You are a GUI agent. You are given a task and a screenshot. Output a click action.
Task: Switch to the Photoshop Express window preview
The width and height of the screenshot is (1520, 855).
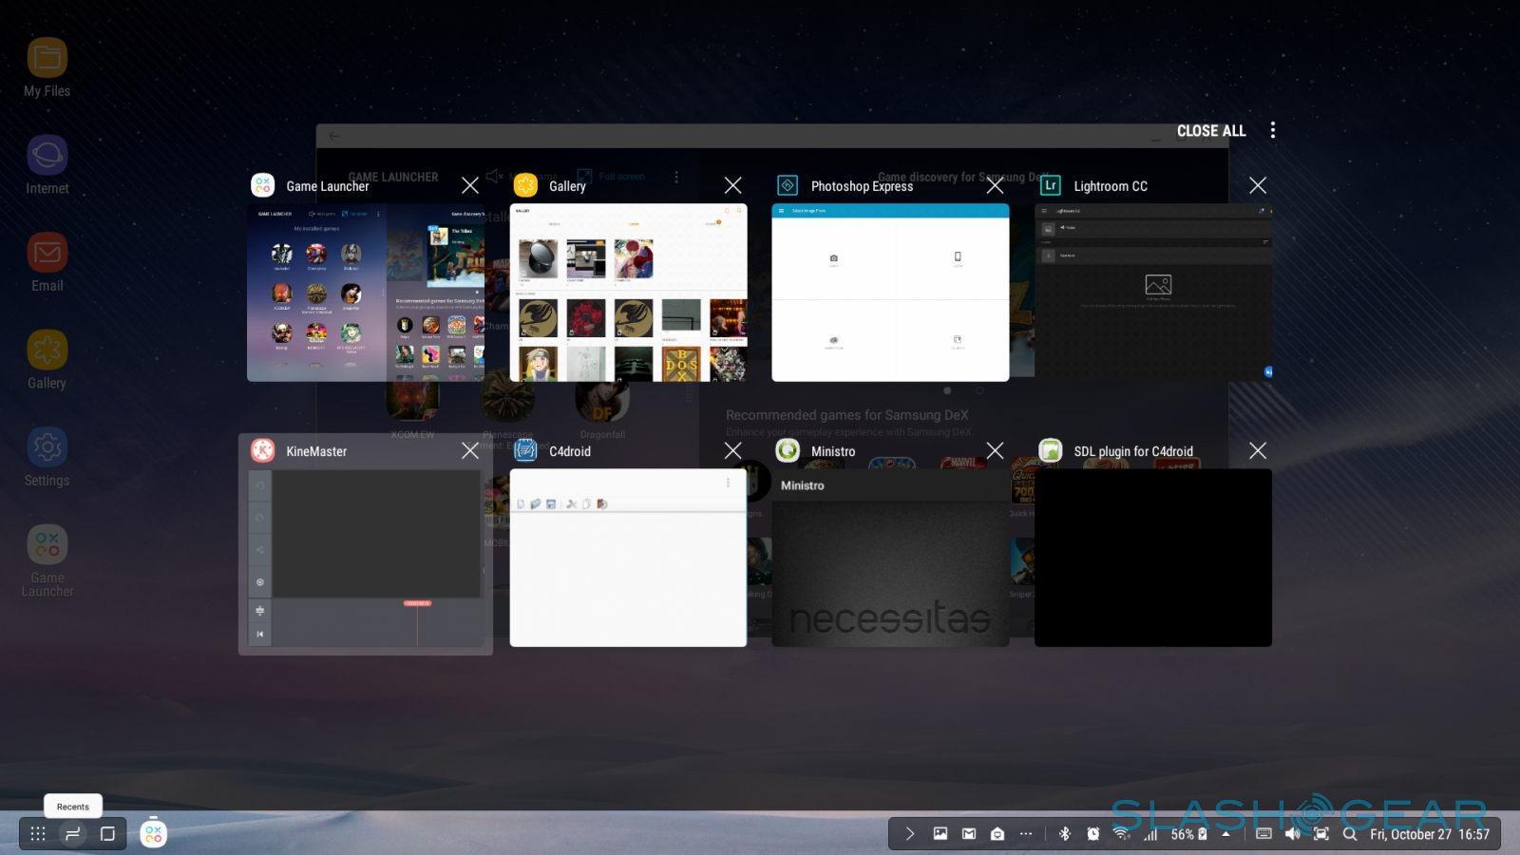click(x=890, y=293)
